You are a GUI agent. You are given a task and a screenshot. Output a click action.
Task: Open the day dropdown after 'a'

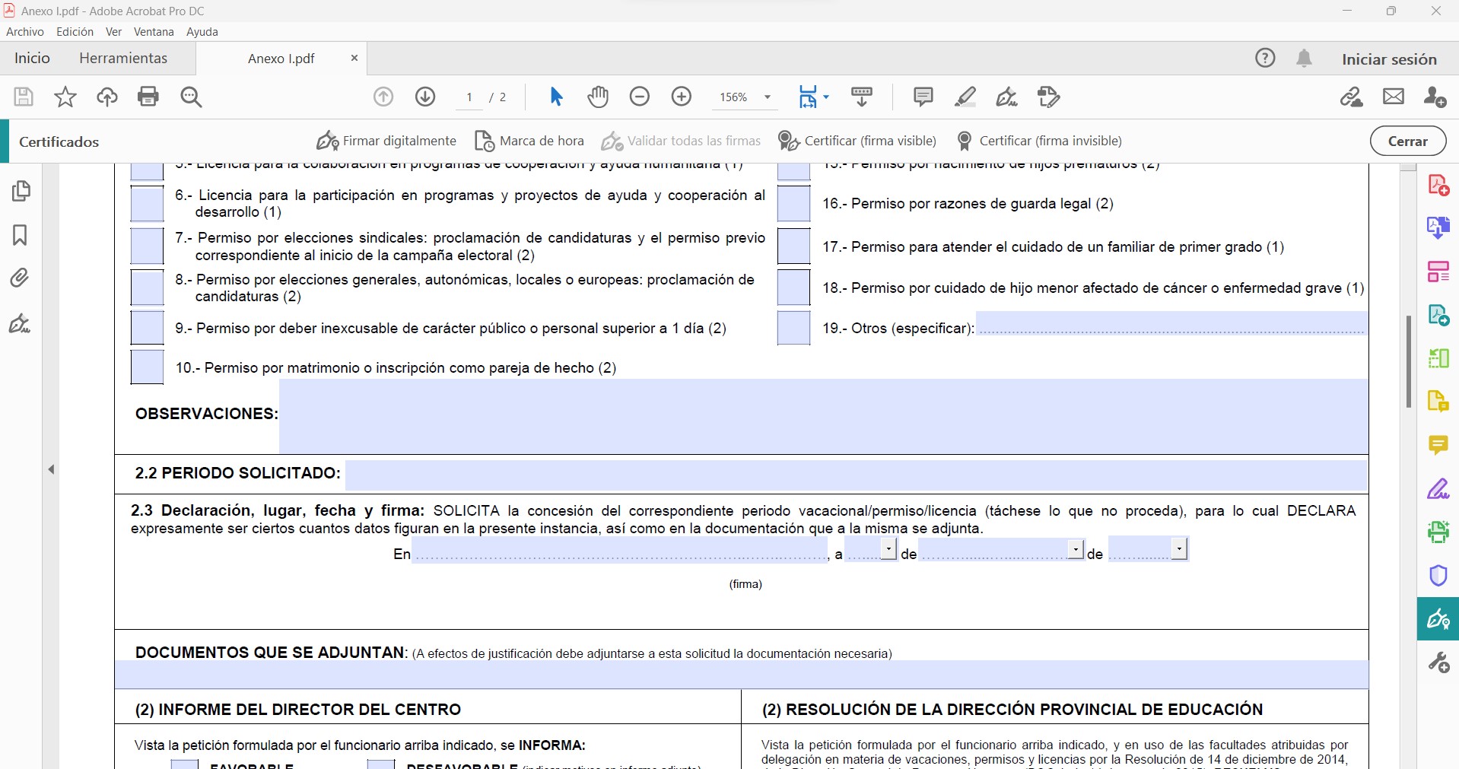pyautogui.click(x=888, y=548)
